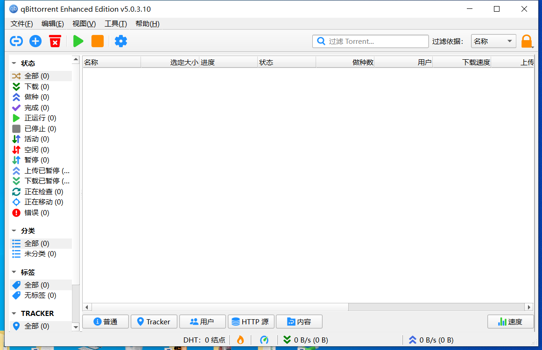This screenshot has width=542, height=350.
Task: Select 全部 (0) under TRACKER
Action: point(41,326)
